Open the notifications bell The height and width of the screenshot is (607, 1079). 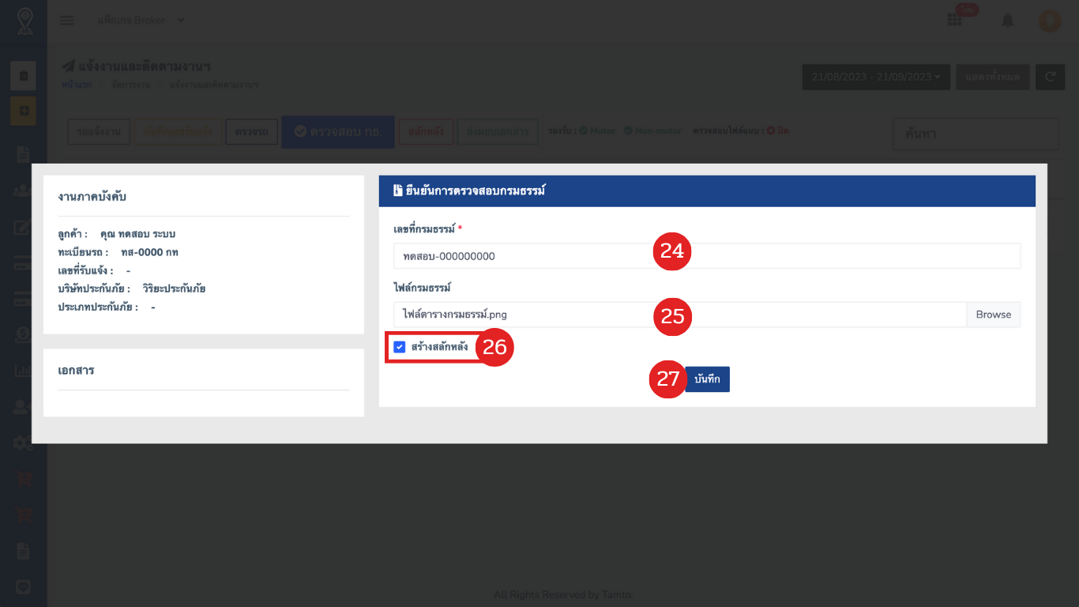click(1007, 21)
